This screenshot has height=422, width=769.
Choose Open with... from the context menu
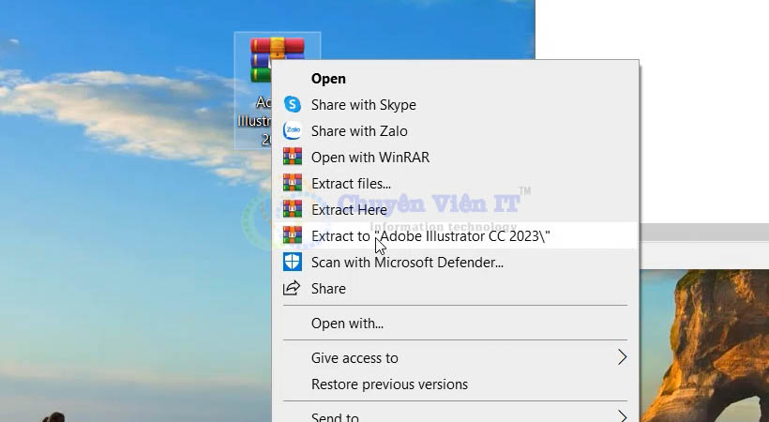(347, 324)
